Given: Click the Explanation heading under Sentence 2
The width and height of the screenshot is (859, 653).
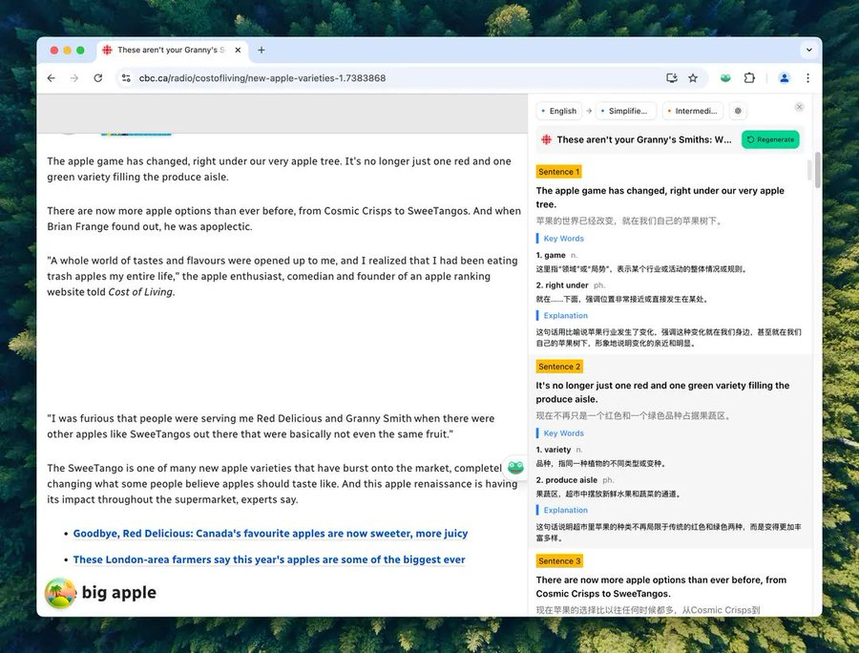Looking at the screenshot, I should [x=565, y=510].
